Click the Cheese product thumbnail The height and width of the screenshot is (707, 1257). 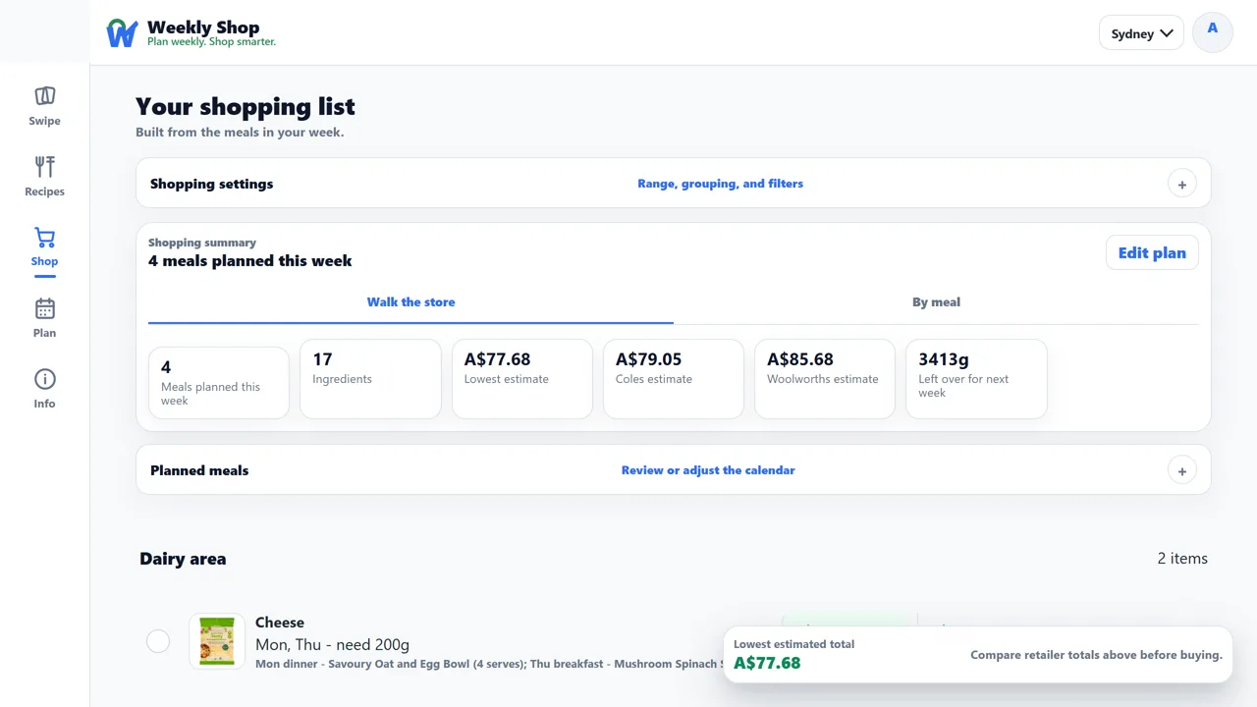pos(217,641)
